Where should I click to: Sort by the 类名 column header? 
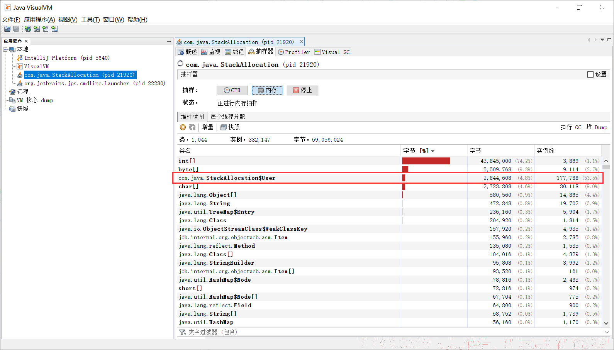[x=289, y=151]
